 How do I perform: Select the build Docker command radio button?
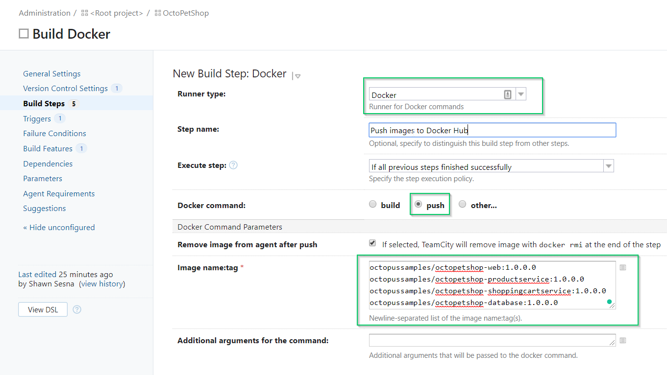(x=373, y=205)
